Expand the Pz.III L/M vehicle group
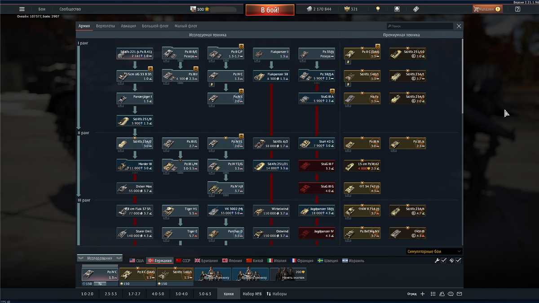This screenshot has height=303, width=539. 180,166
